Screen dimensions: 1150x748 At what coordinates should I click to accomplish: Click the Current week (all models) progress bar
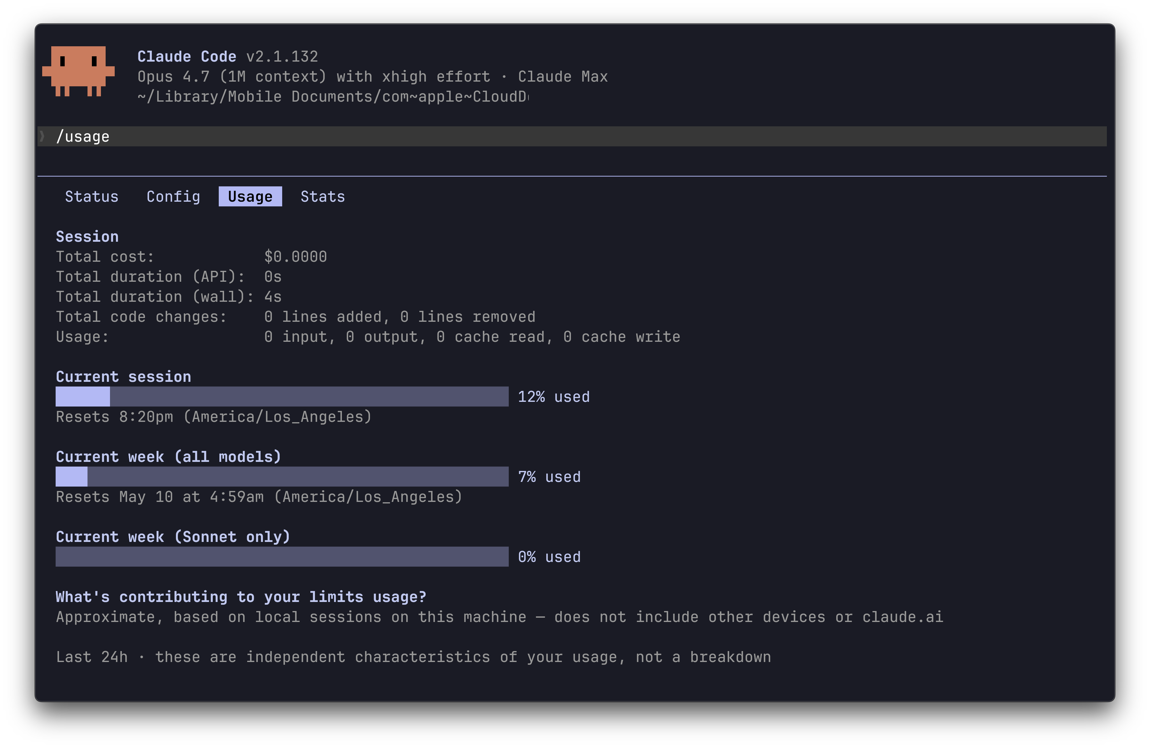point(282,477)
